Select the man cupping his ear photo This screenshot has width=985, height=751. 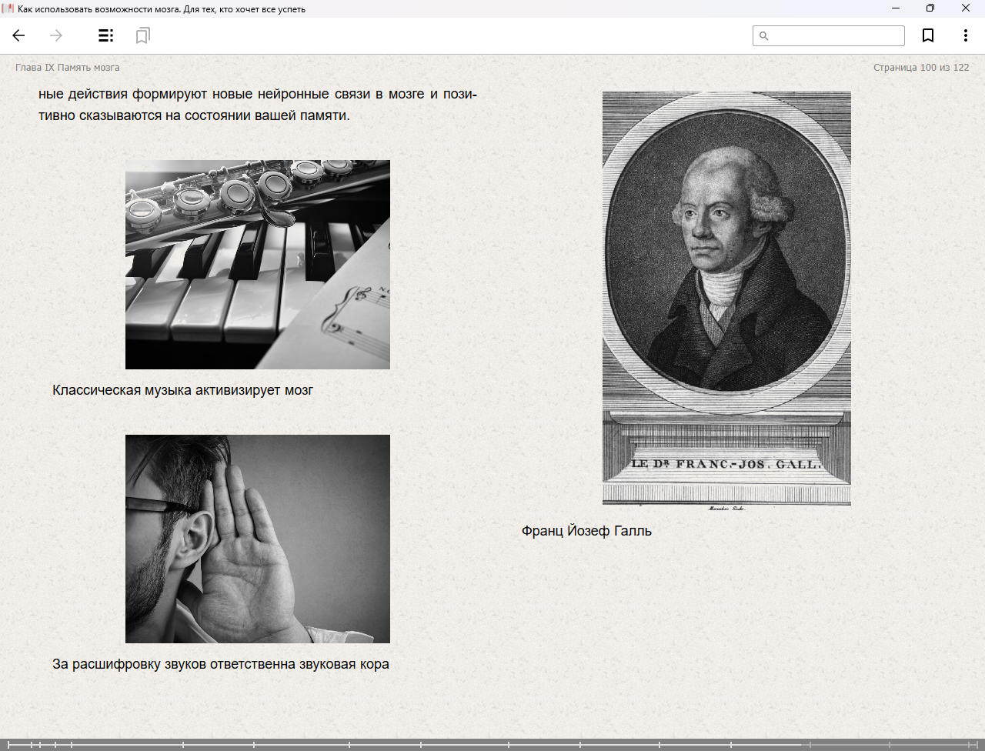tap(258, 539)
